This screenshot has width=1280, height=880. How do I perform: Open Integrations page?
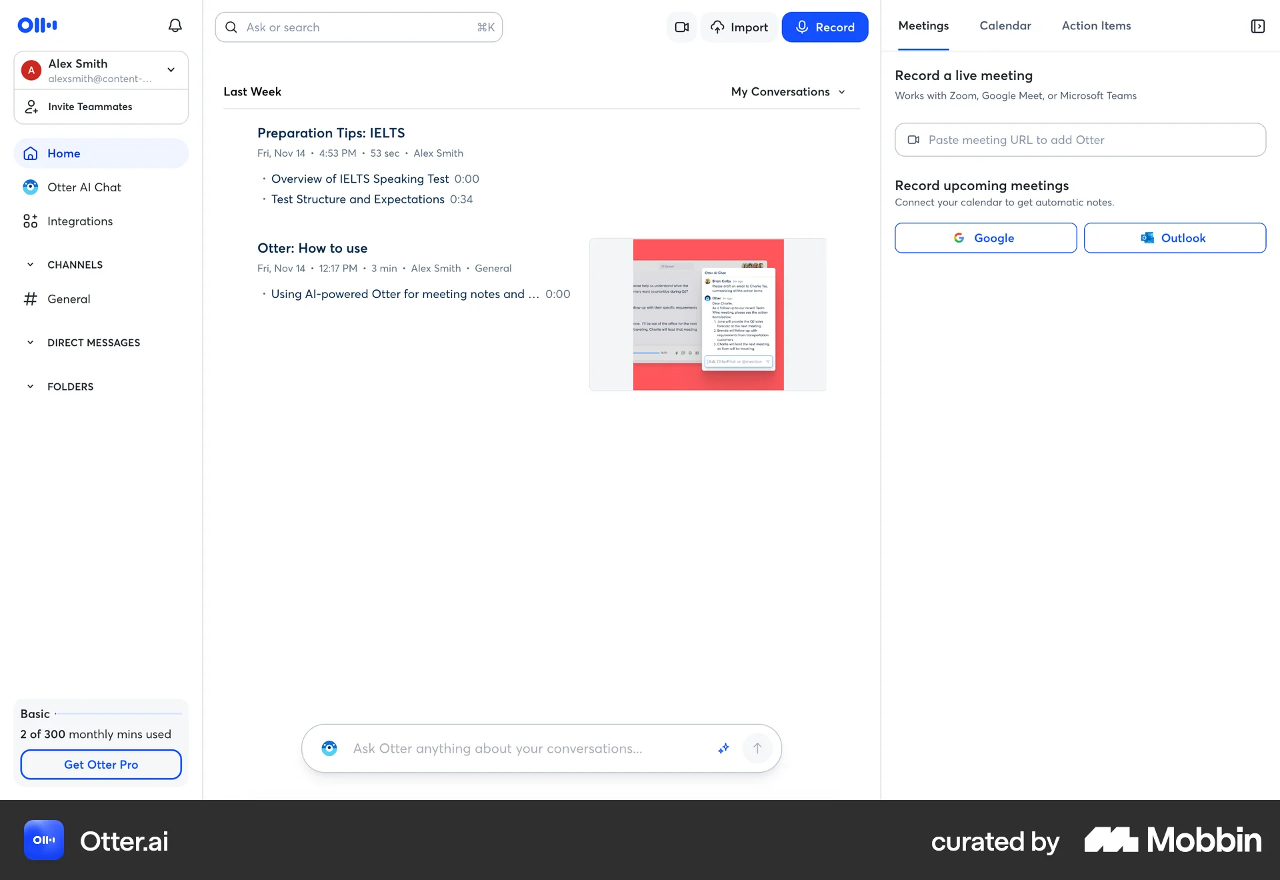(101, 221)
